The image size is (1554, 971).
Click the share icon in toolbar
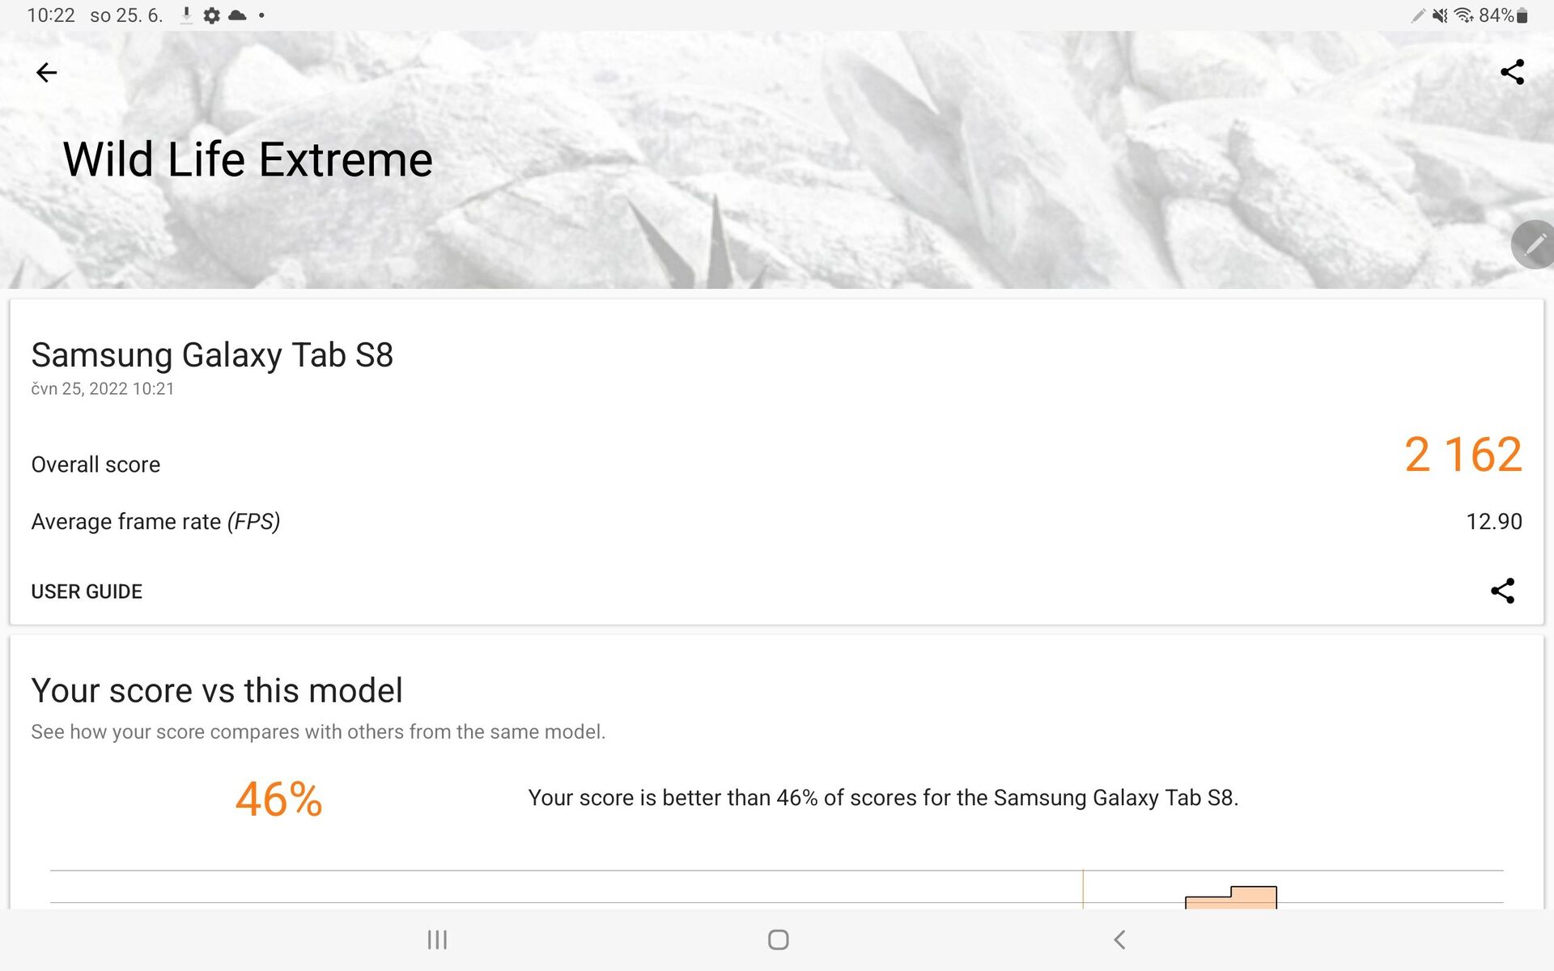[x=1513, y=71]
